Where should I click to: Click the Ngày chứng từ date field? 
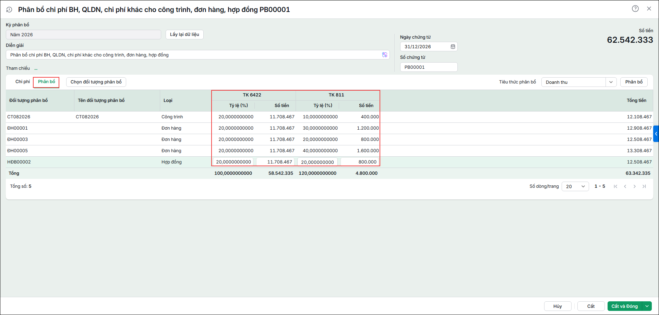(x=429, y=47)
